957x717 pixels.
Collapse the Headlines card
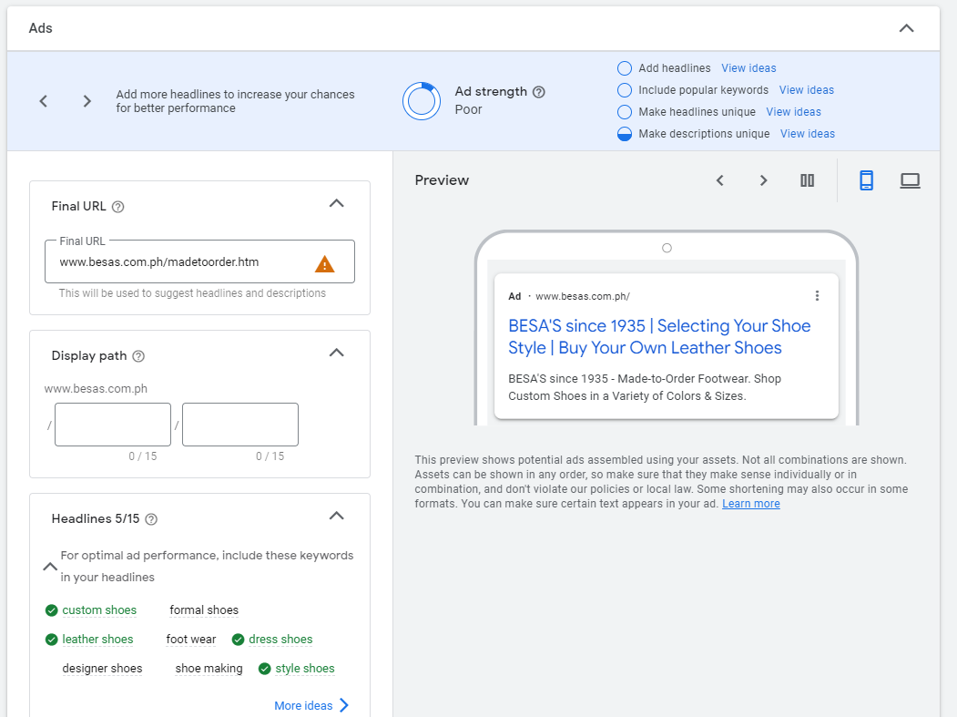point(336,516)
